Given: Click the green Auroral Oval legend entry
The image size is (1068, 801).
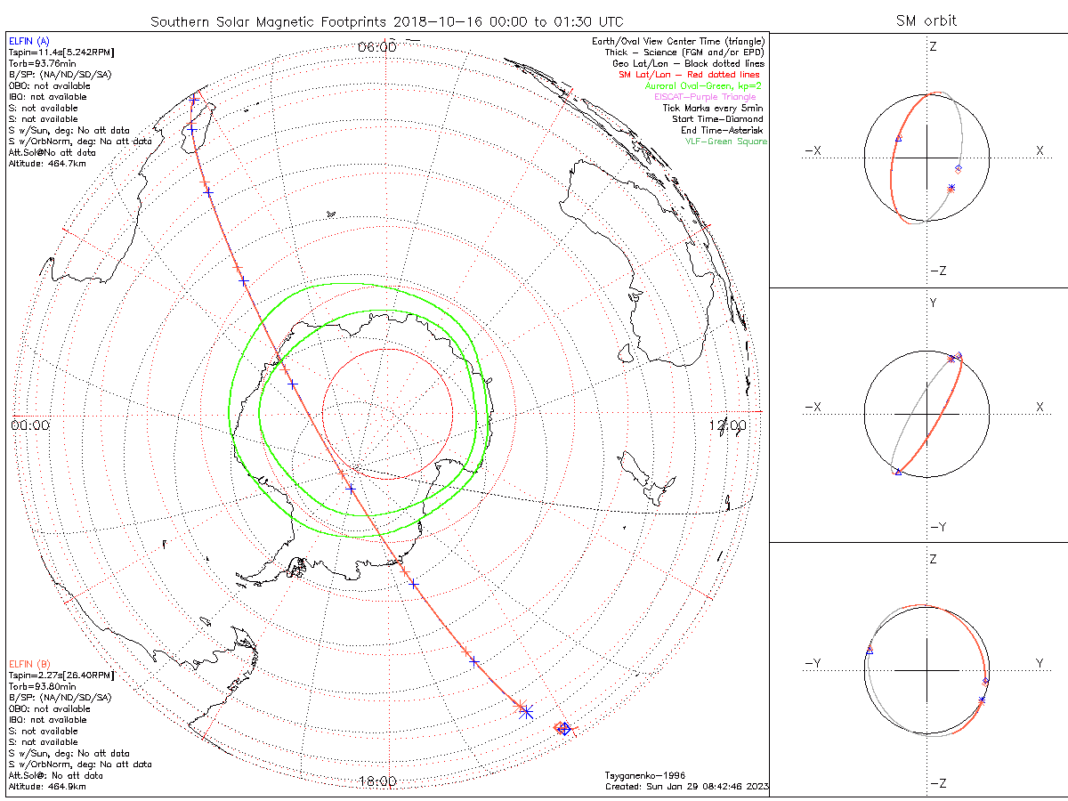Looking at the screenshot, I should tap(703, 86).
